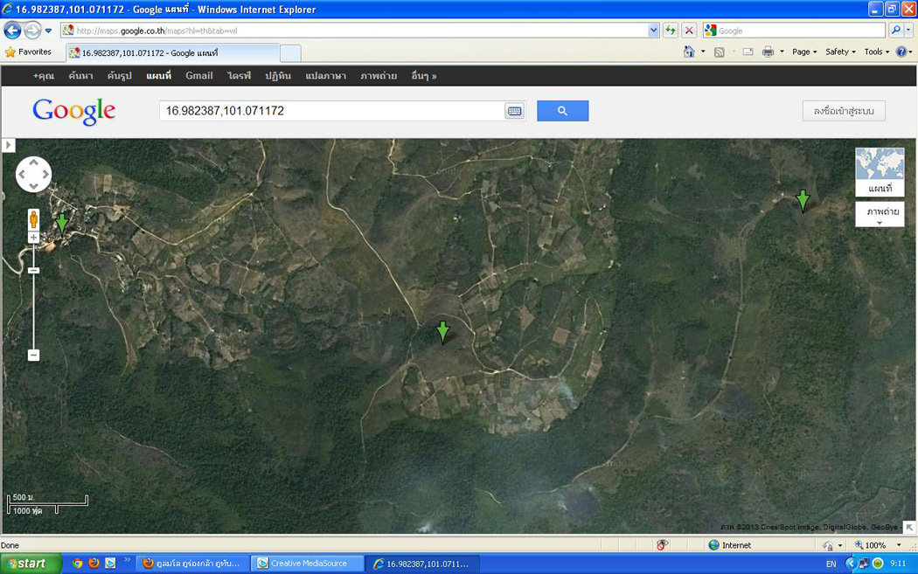Click the ลงชื่อเข้าสู่ระบบ sign-in button

(844, 111)
